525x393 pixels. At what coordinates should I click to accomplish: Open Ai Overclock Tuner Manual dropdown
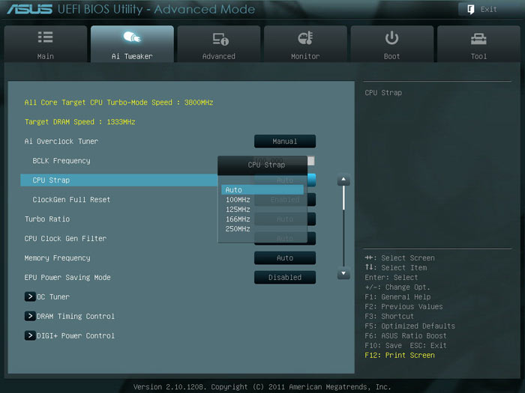(x=284, y=141)
